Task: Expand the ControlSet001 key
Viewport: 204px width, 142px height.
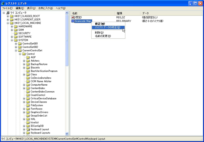Action: pos(16,44)
